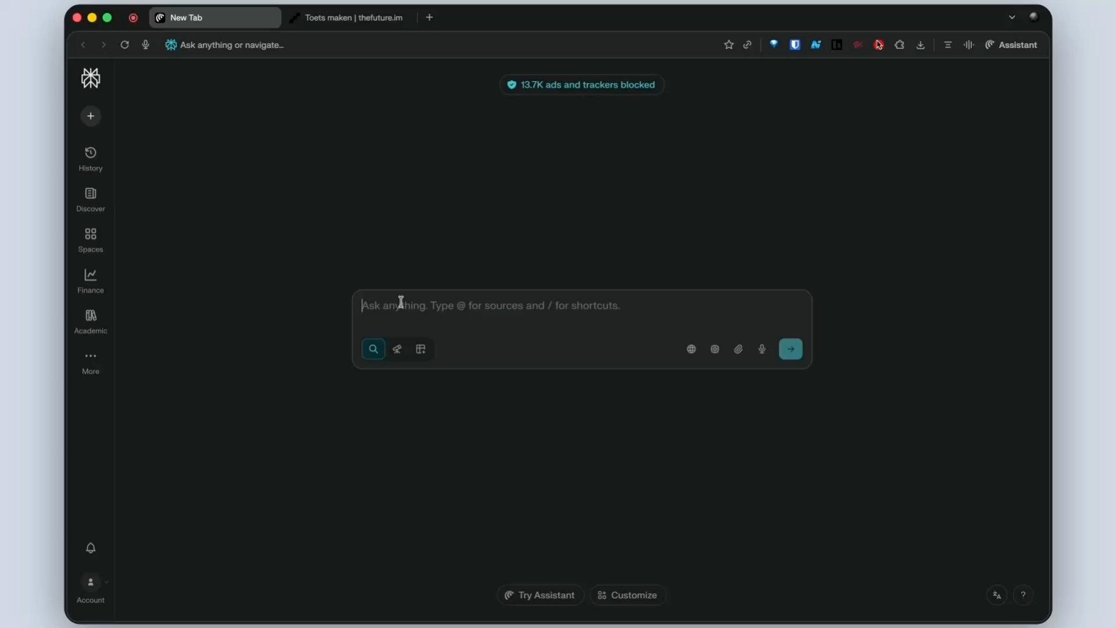The width and height of the screenshot is (1116, 628).
Task: Open the sources globe selector
Action: point(691,349)
